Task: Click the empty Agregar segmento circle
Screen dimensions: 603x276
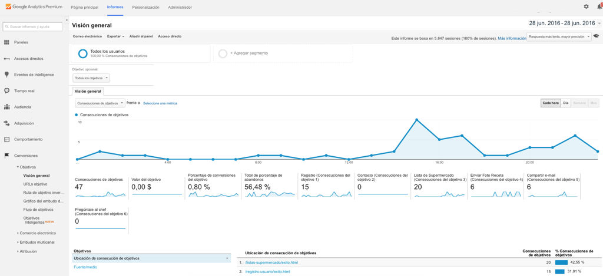Action: click(x=223, y=53)
